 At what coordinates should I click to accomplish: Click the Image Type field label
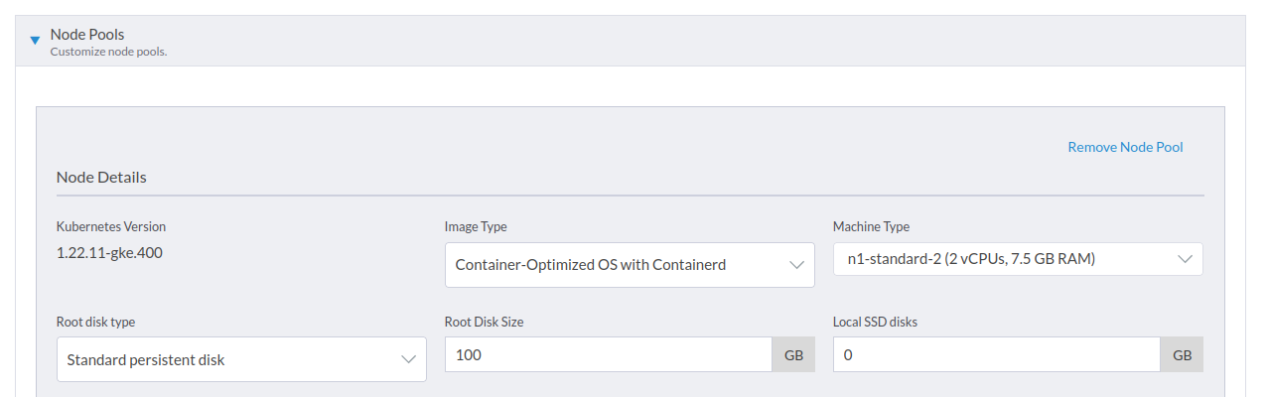476,226
